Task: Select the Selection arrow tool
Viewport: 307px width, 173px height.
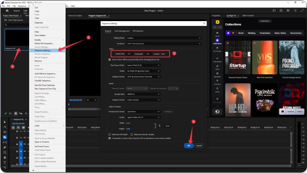Action: tap(5, 122)
